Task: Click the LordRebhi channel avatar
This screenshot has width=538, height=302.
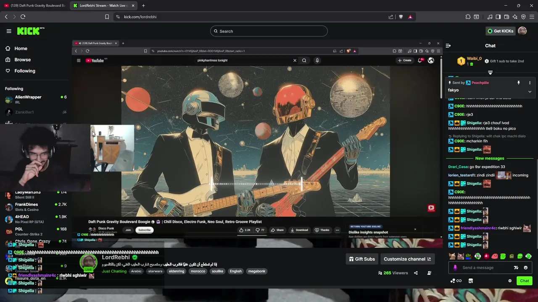Action: point(88,263)
